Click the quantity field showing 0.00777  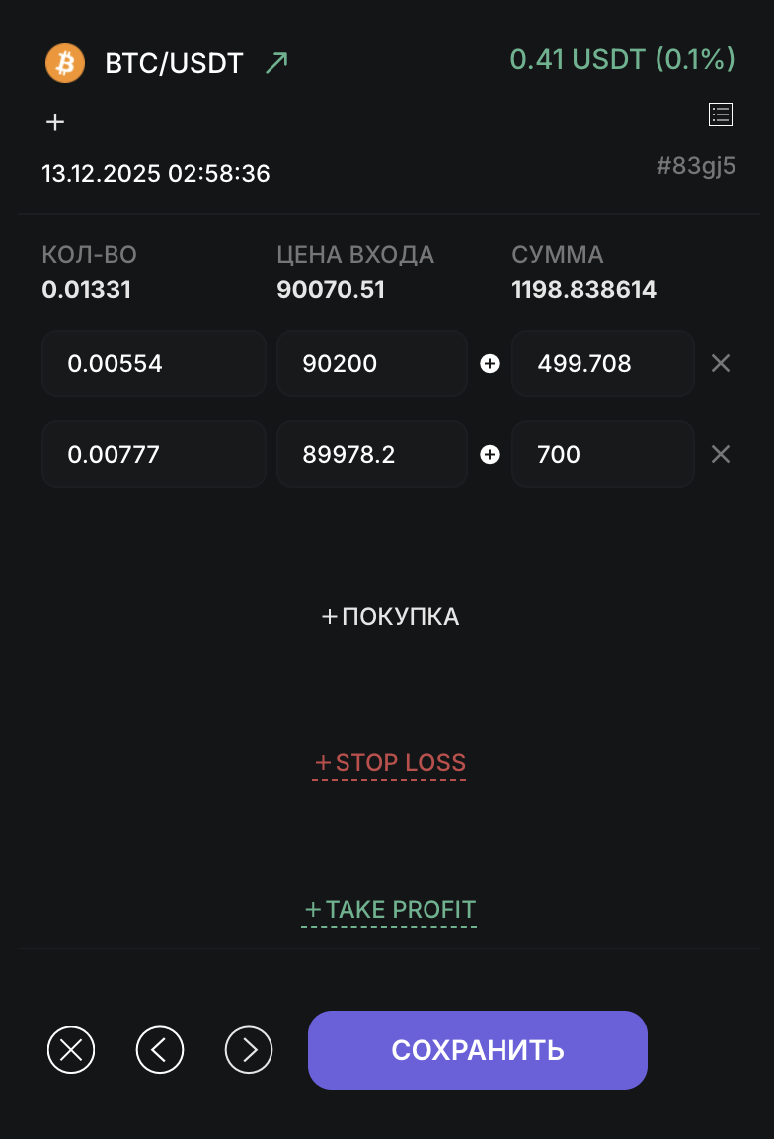(153, 455)
